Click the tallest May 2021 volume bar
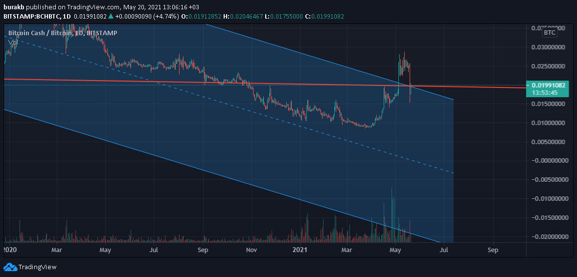The height and width of the screenshot is (277, 577). (392, 215)
